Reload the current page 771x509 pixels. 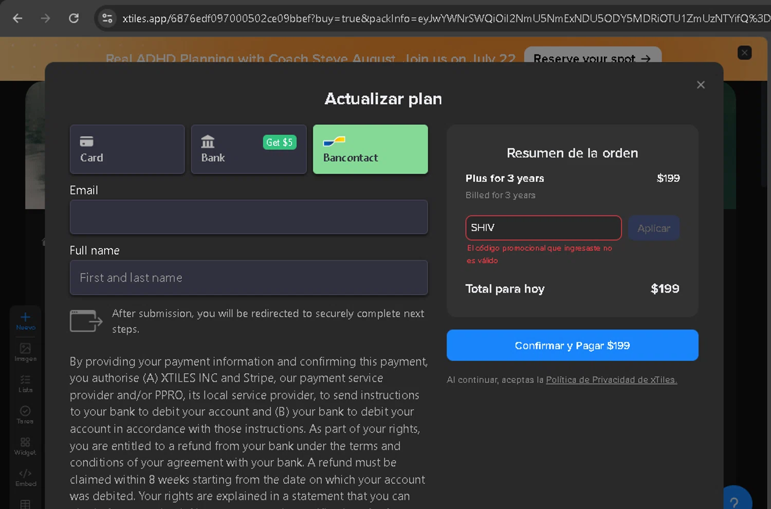coord(74,19)
